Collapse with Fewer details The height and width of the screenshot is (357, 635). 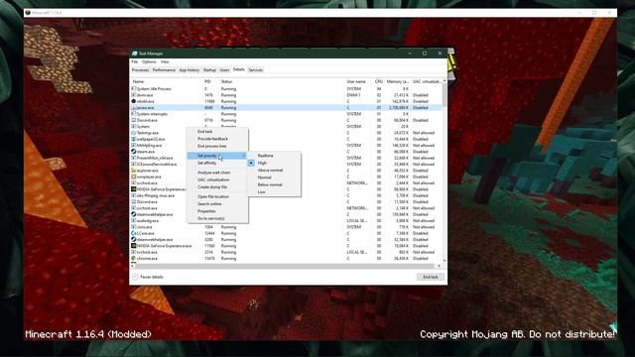(148, 277)
